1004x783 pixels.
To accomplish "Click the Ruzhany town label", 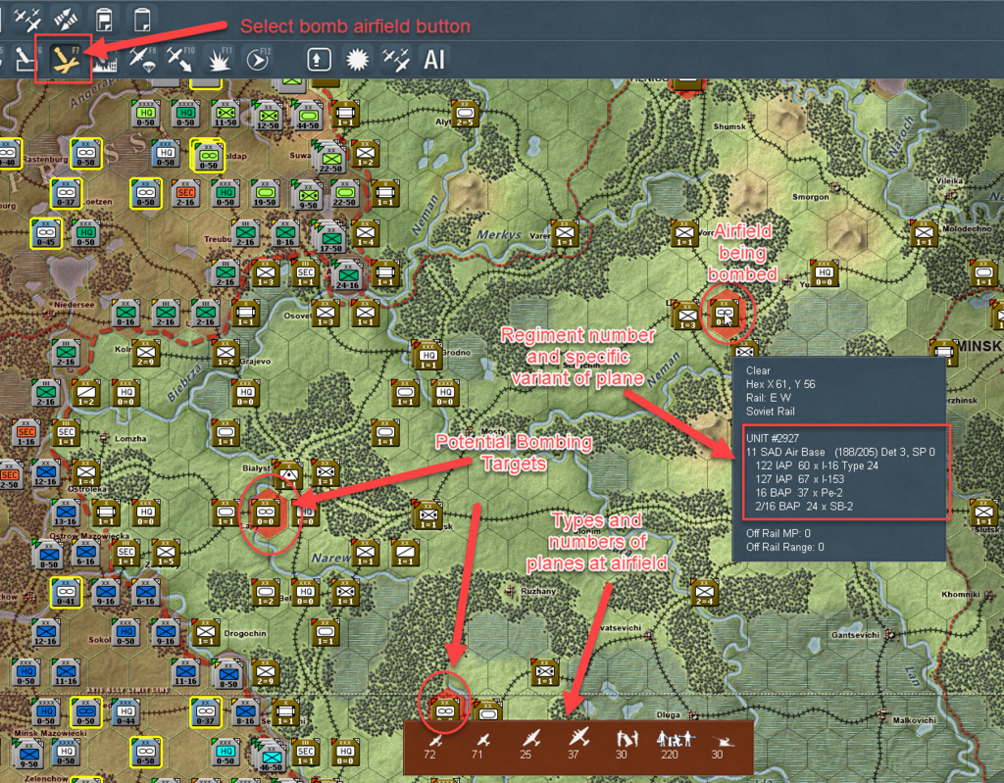I will point(538,591).
